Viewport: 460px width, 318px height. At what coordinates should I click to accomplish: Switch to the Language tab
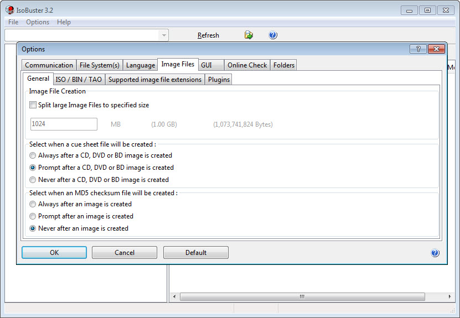point(141,65)
